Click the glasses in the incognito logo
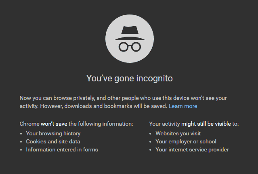 tap(129, 46)
